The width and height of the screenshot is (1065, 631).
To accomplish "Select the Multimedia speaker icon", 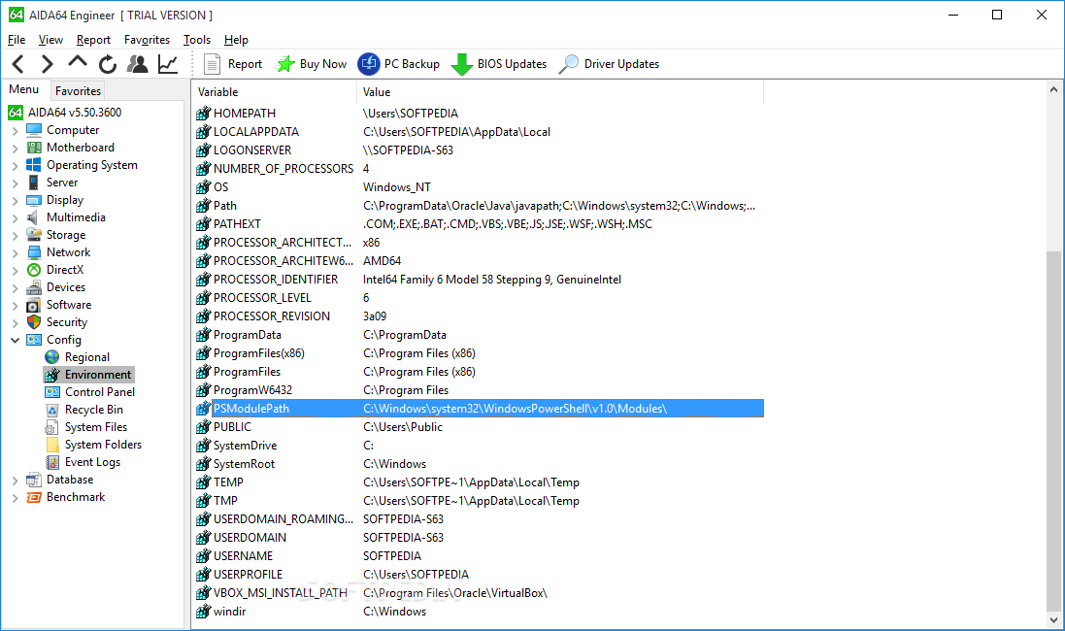I will (33, 217).
